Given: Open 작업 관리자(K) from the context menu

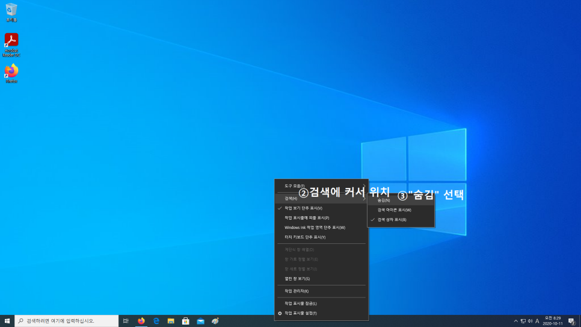Looking at the screenshot, I should (321, 291).
